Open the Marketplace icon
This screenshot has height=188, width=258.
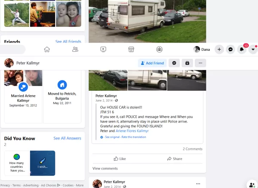point(131,49)
